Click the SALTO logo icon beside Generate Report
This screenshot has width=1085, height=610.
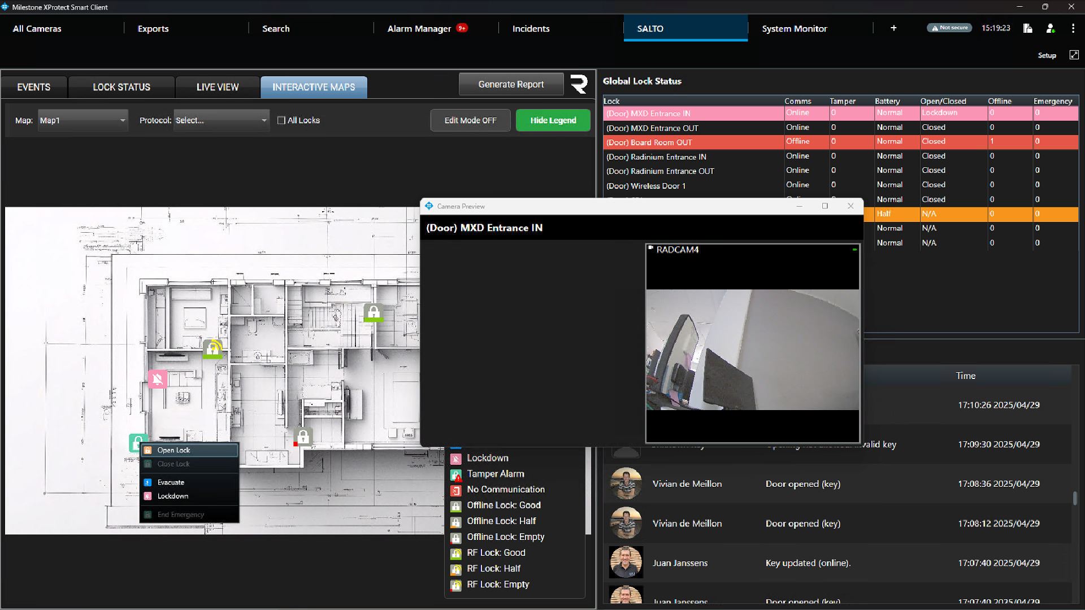tap(579, 84)
